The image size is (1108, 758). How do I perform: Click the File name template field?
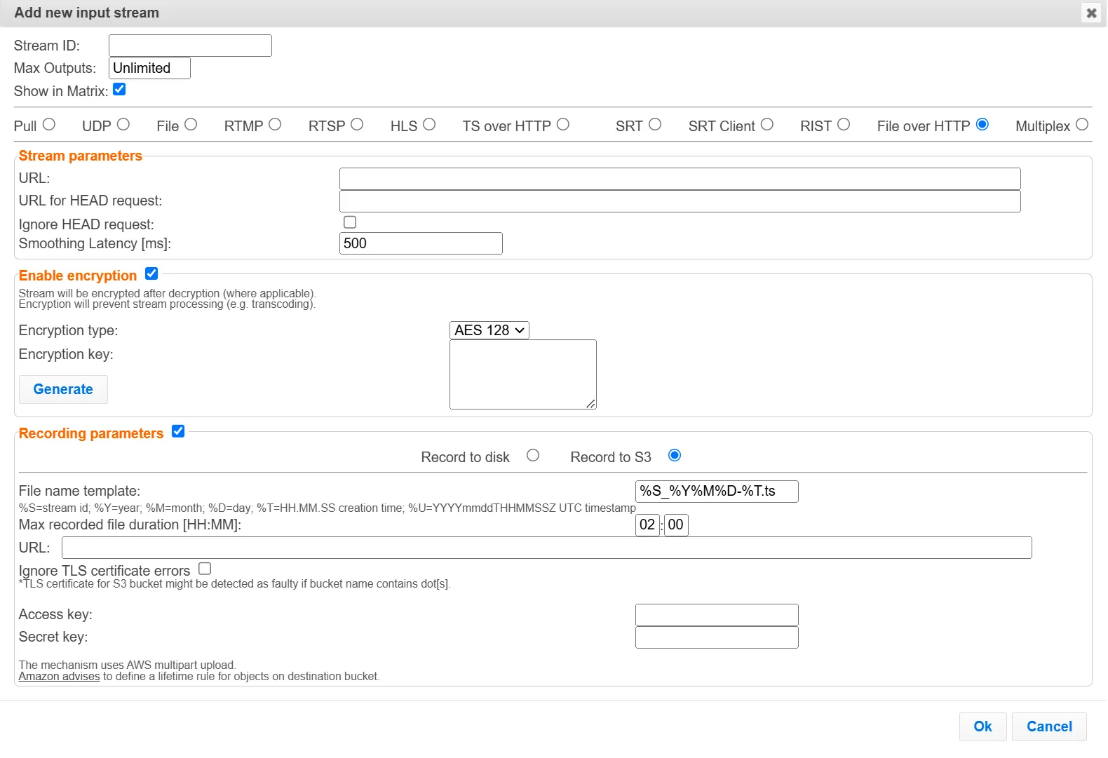click(717, 492)
